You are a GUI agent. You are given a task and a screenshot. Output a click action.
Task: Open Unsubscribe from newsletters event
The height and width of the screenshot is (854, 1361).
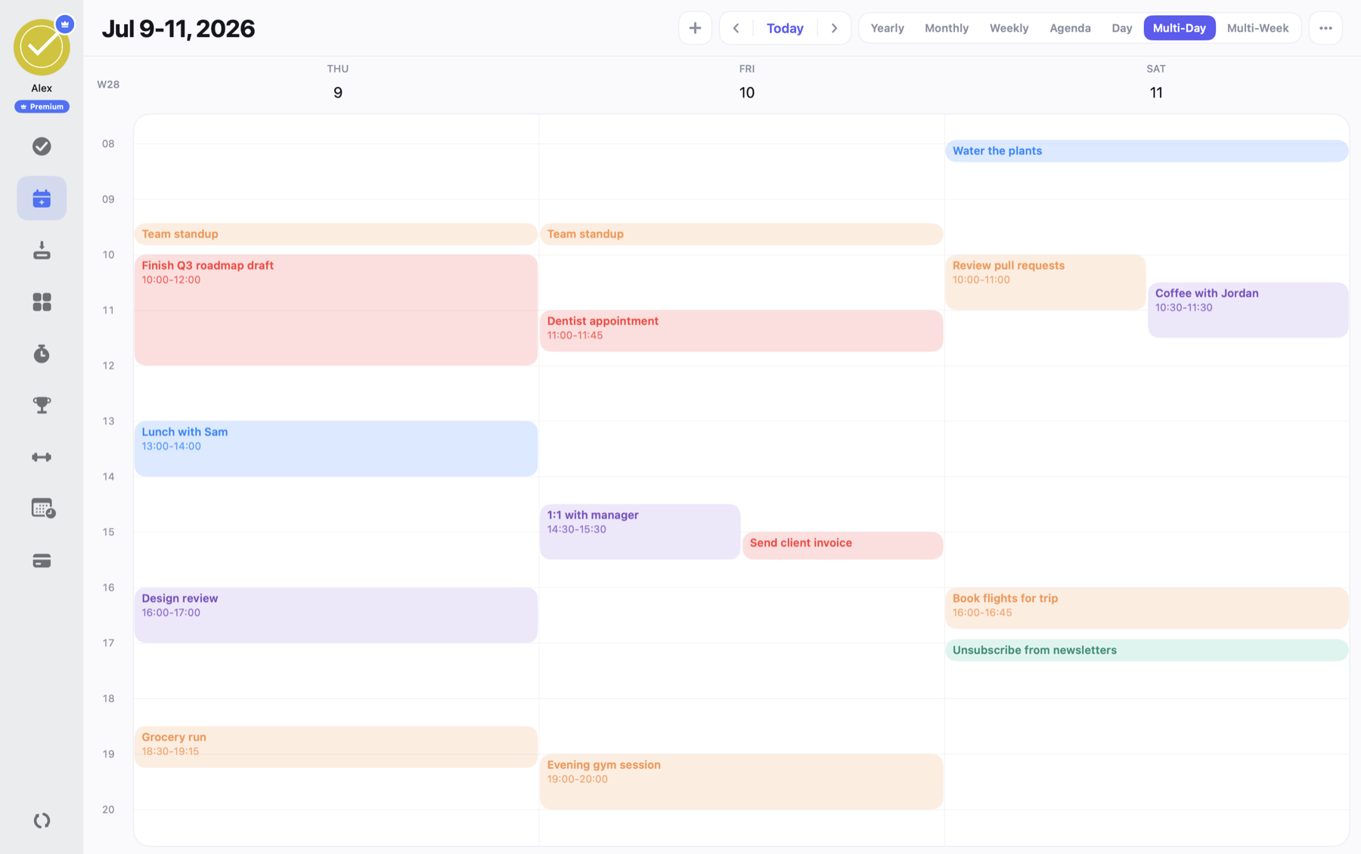(x=1146, y=650)
